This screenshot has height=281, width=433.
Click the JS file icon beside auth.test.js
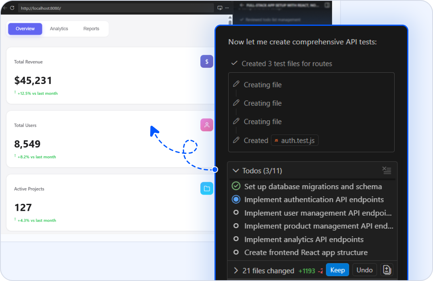click(x=276, y=140)
